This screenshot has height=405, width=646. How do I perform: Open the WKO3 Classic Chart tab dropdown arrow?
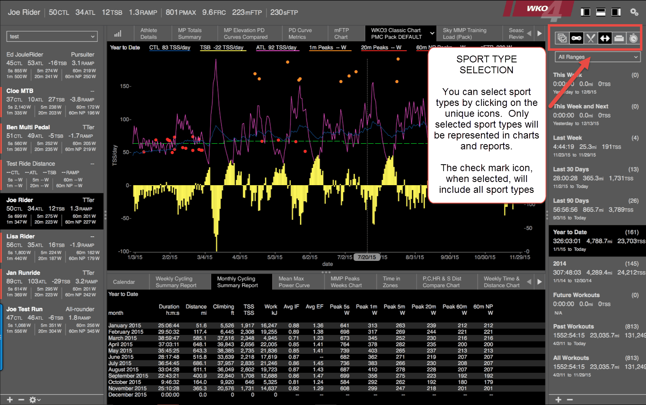coord(432,33)
